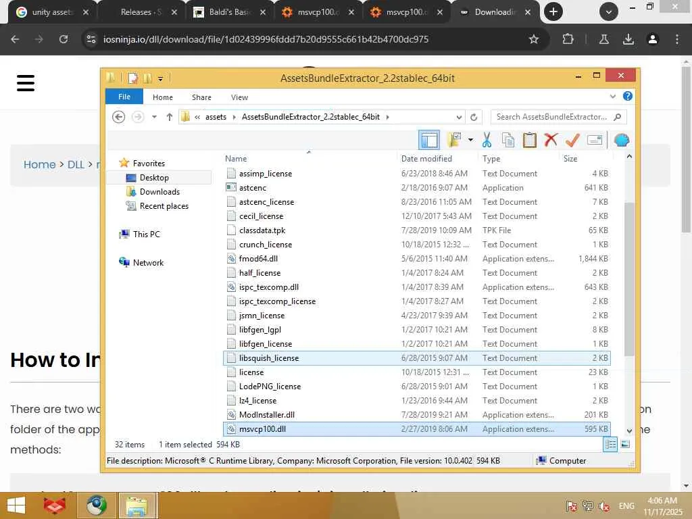Click the Explorer refresh button
Viewport: 692px width, 519px height.
474,117
